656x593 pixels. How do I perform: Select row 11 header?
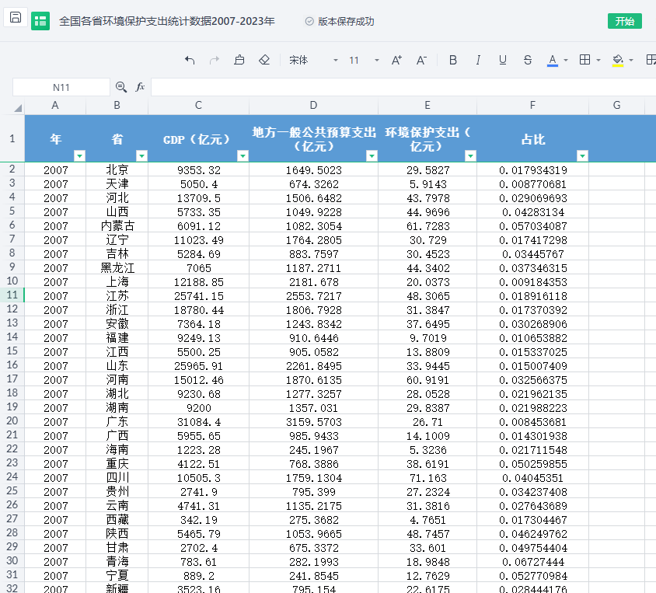[12, 295]
